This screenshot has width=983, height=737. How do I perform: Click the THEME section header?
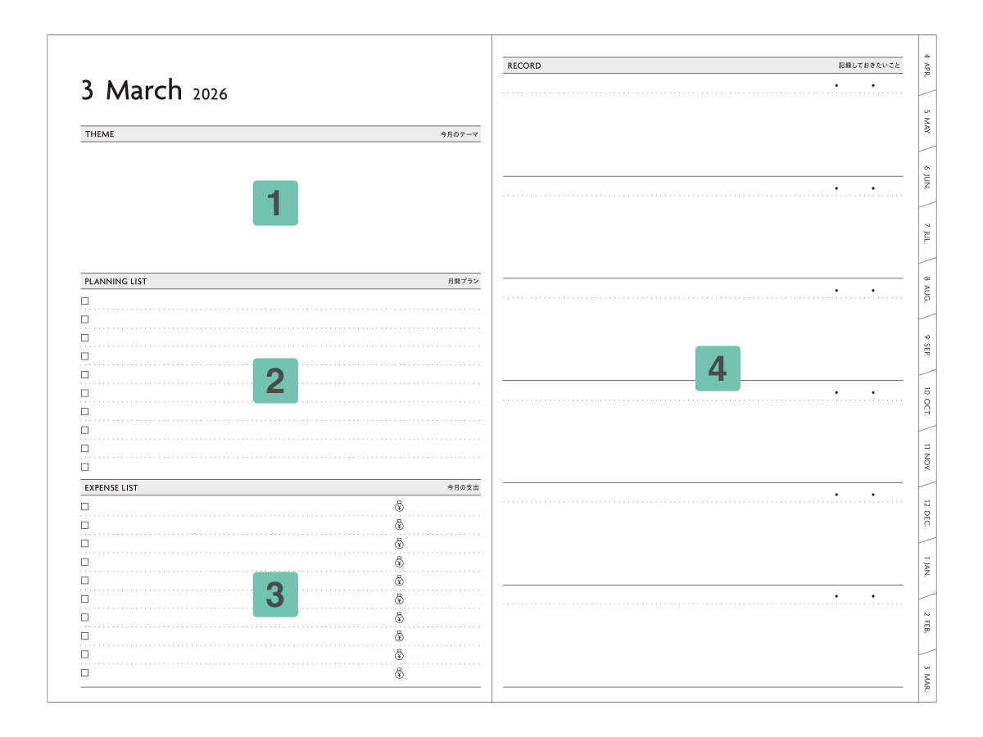[280, 134]
